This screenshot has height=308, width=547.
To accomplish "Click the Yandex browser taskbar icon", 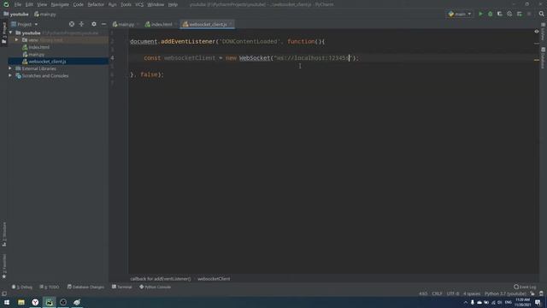I will pos(35,302).
